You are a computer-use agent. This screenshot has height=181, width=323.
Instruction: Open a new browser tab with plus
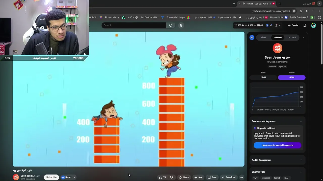234,4
